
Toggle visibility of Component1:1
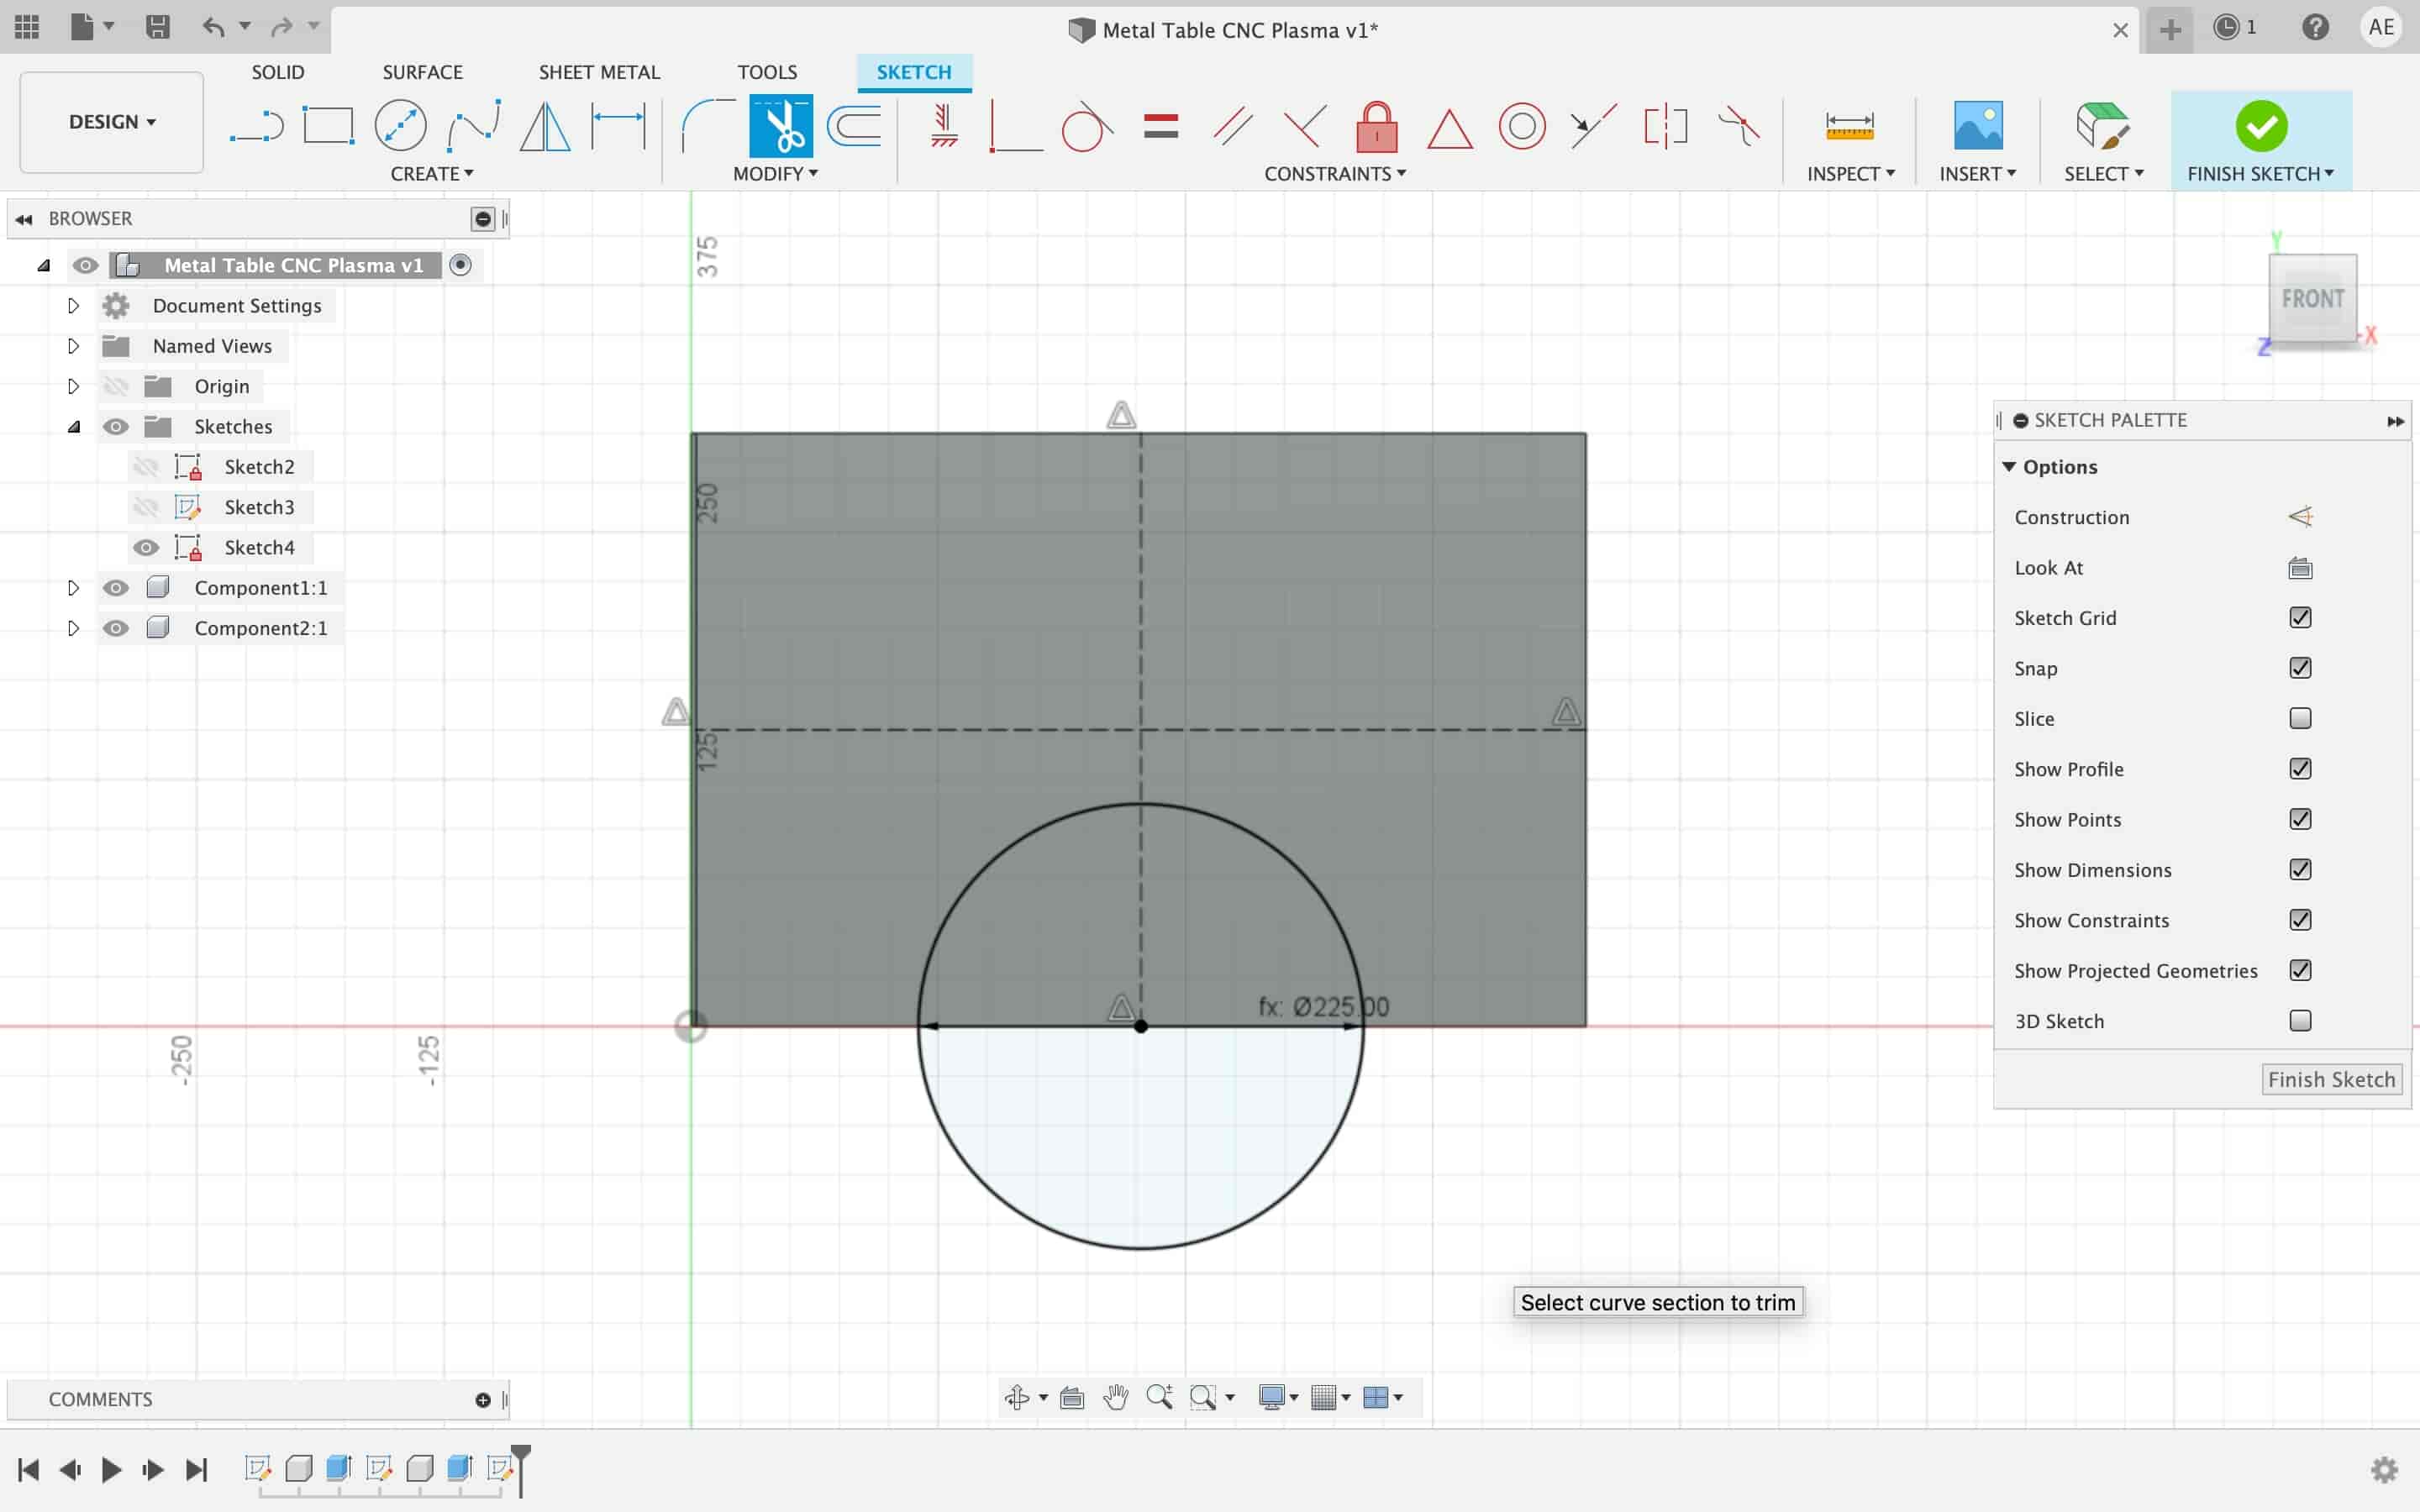click(116, 588)
